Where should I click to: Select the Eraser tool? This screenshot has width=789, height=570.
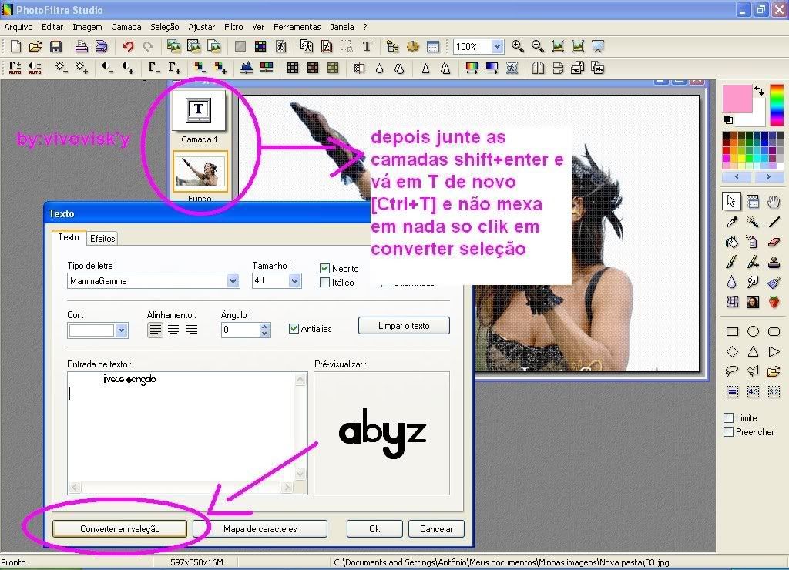tap(774, 243)
